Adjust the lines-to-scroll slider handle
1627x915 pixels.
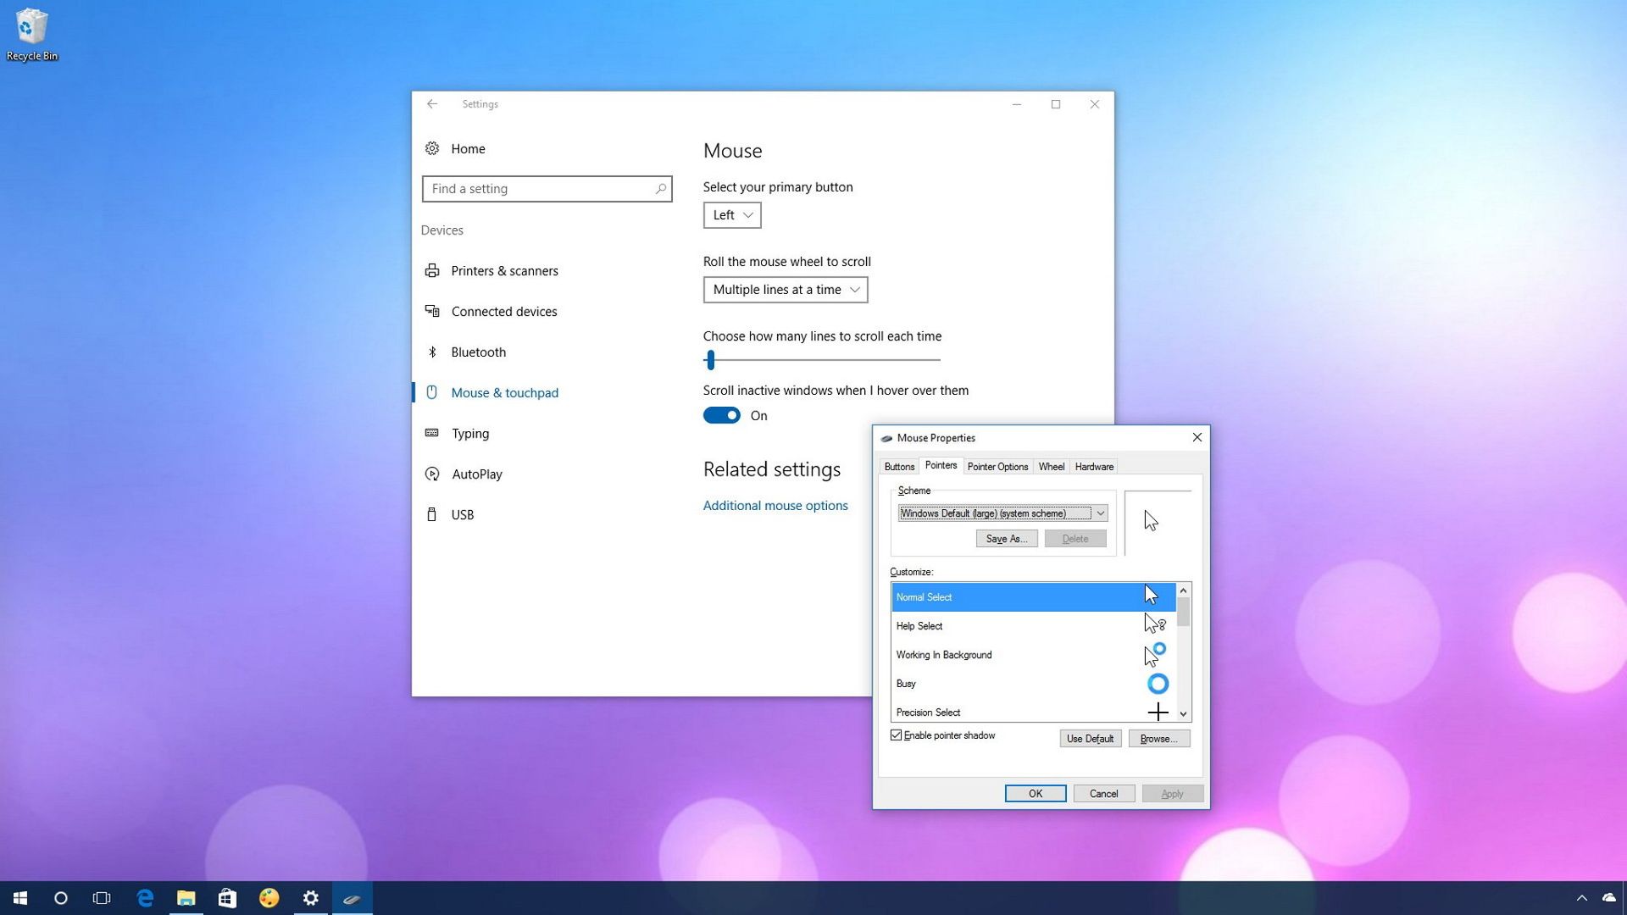coord(710,359)
